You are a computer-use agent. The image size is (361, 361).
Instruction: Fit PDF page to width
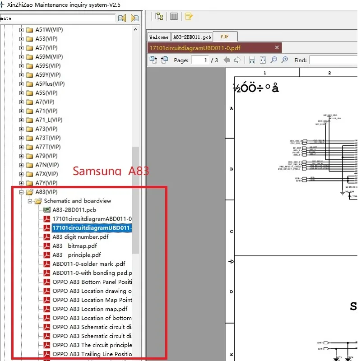tap(252, 60)
